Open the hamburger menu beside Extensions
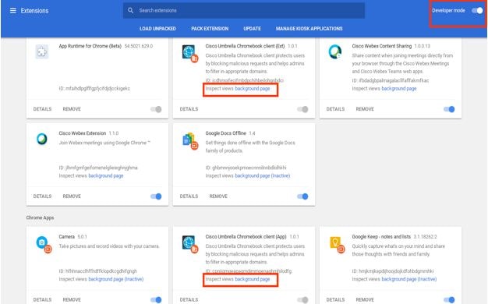 pyautogui.click(x=12, y=11)
